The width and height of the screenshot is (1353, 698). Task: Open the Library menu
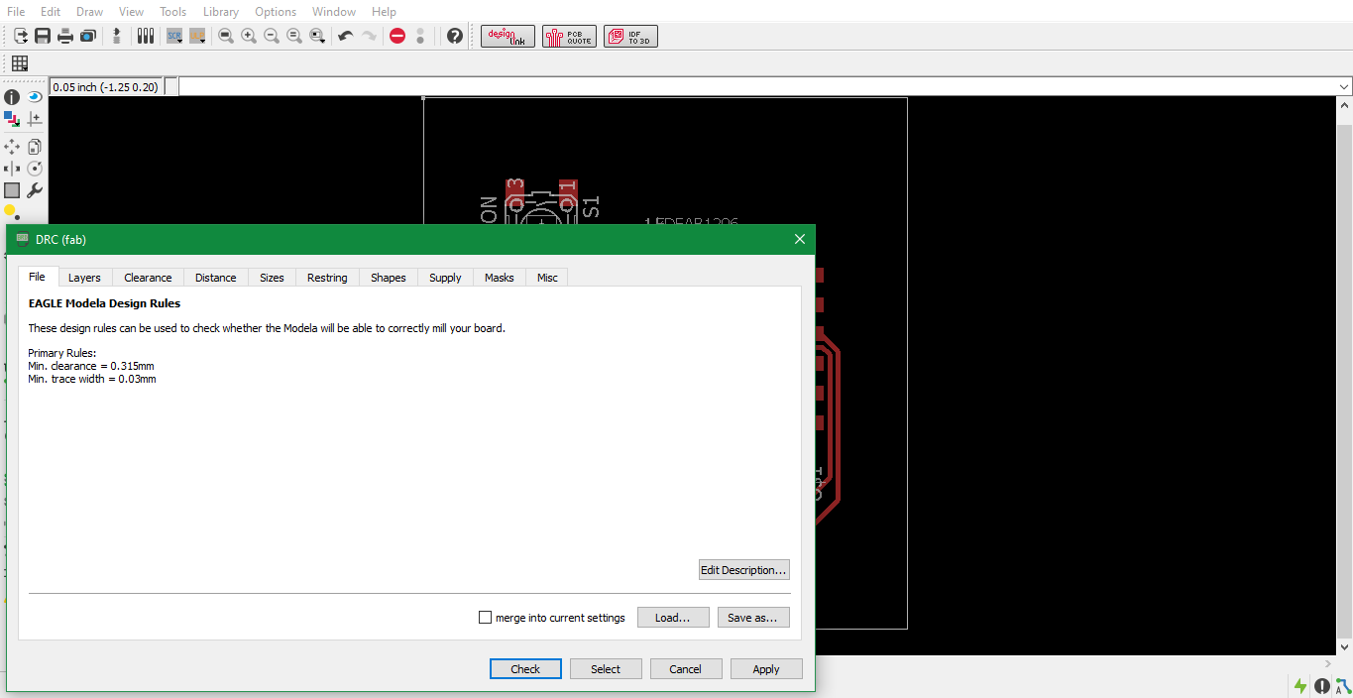(x=221, y=12)
